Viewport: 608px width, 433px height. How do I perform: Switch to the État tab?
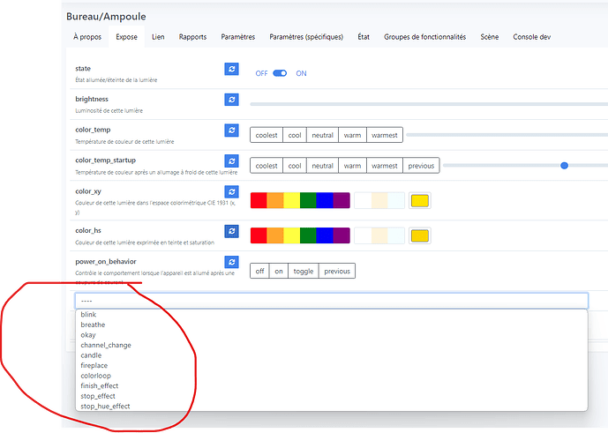coord(364,37)
